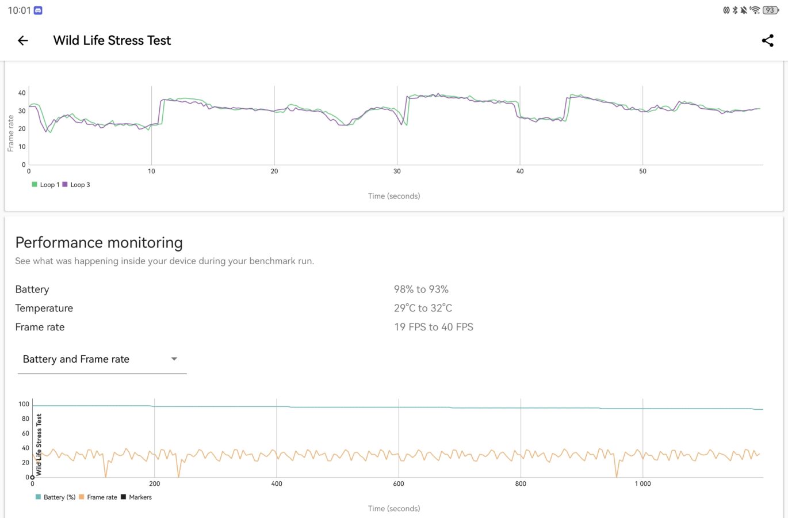This screenshot has height=518, width=788.
Task: Tap the Wild Life Stress Test title
Action: tap(112, 40)
